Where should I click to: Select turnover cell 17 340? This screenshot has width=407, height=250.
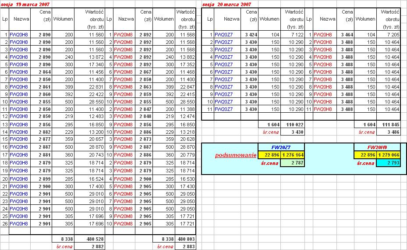[89, 64]
